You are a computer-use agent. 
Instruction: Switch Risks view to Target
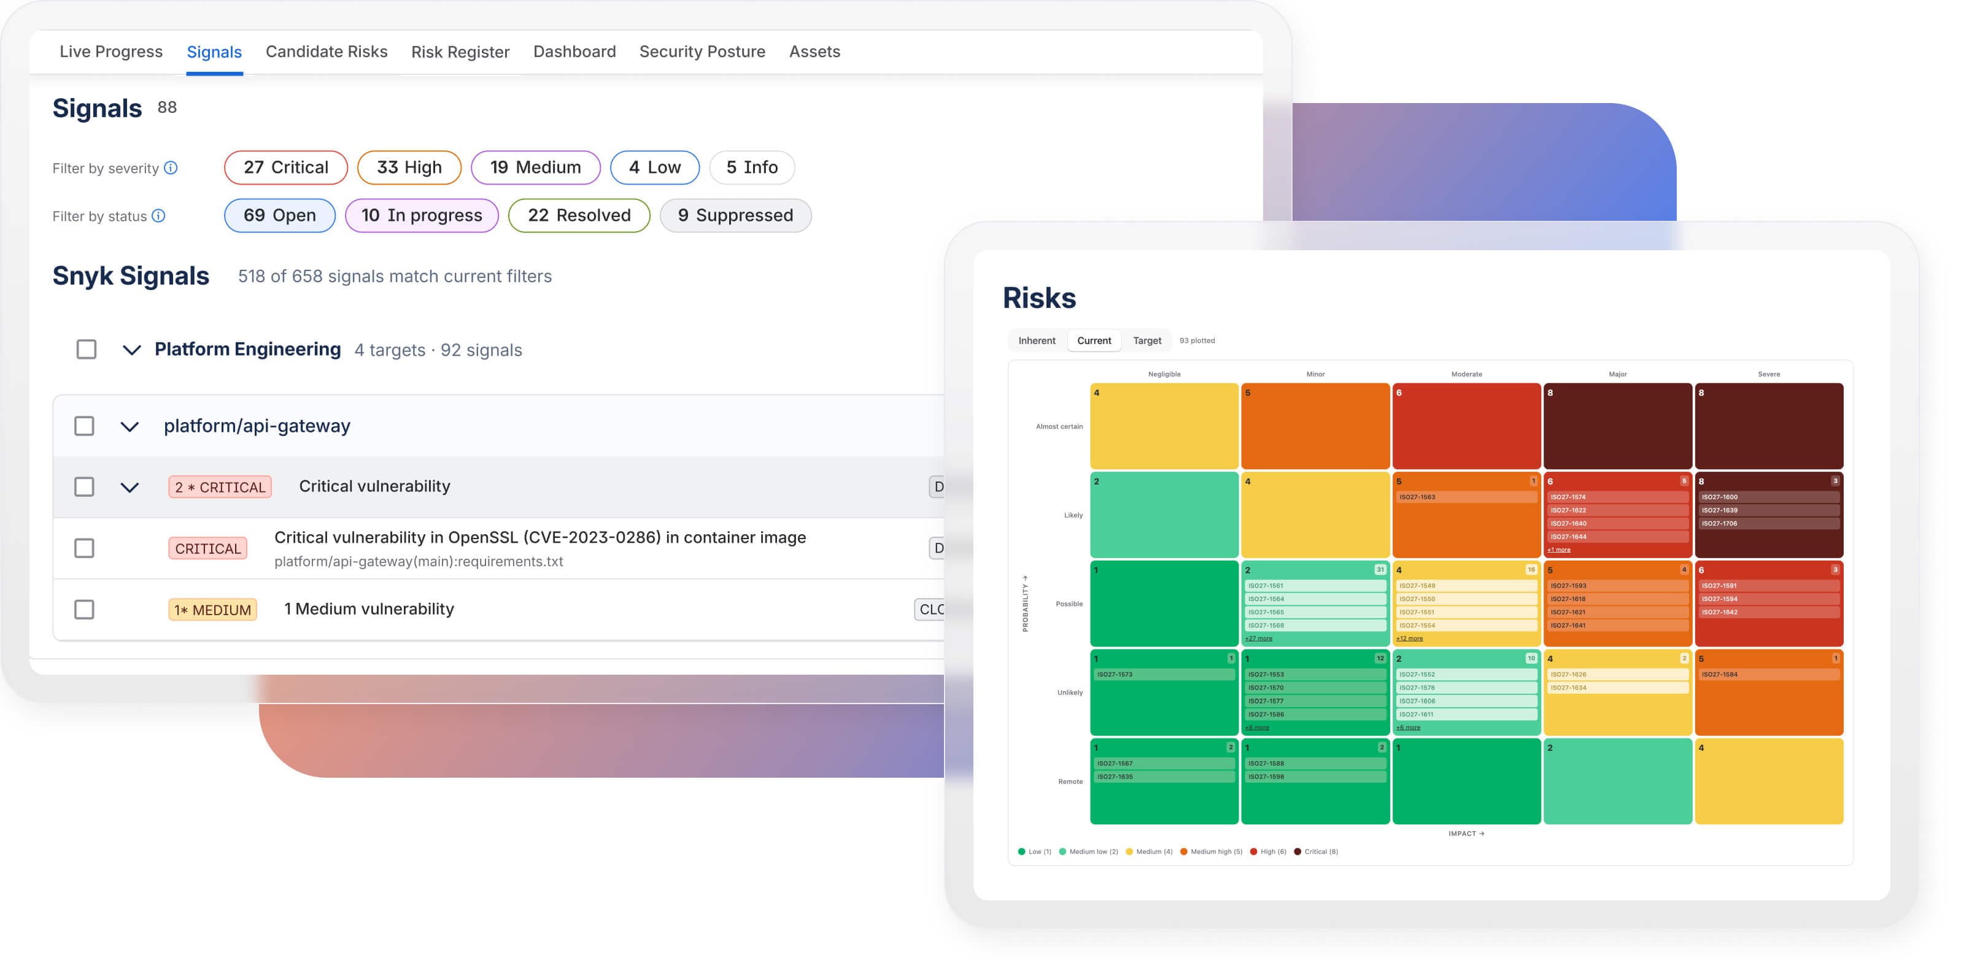pos(1146,340)
